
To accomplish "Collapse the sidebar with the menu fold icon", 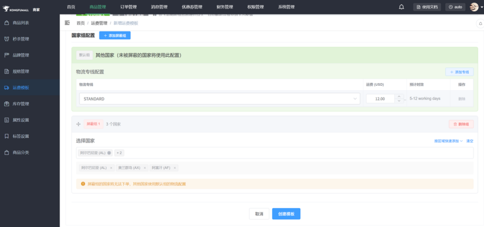I will coord(67,23).
